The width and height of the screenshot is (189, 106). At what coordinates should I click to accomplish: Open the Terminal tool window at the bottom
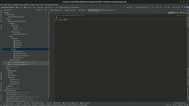point(66,103)
